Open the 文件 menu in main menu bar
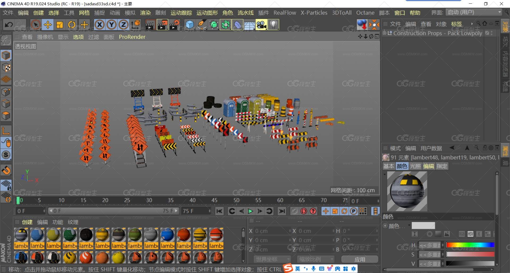 8,13
